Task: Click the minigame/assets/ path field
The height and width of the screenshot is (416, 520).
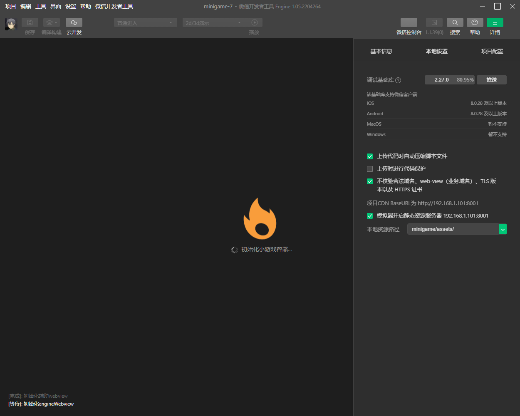Action: 453,229
